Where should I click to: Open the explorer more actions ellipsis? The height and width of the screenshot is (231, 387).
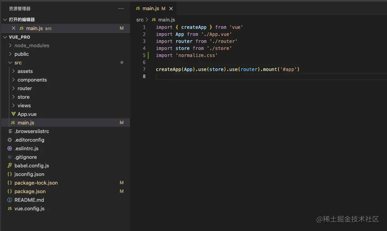click(x=121, y=9)
